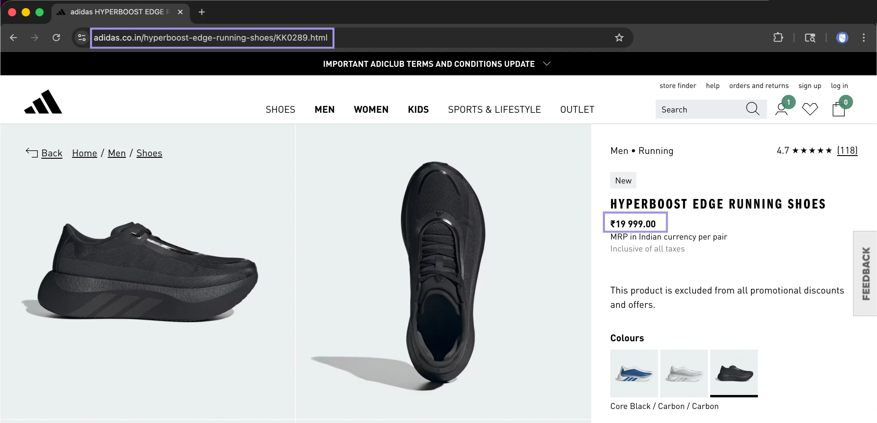Reload the page

56,38
